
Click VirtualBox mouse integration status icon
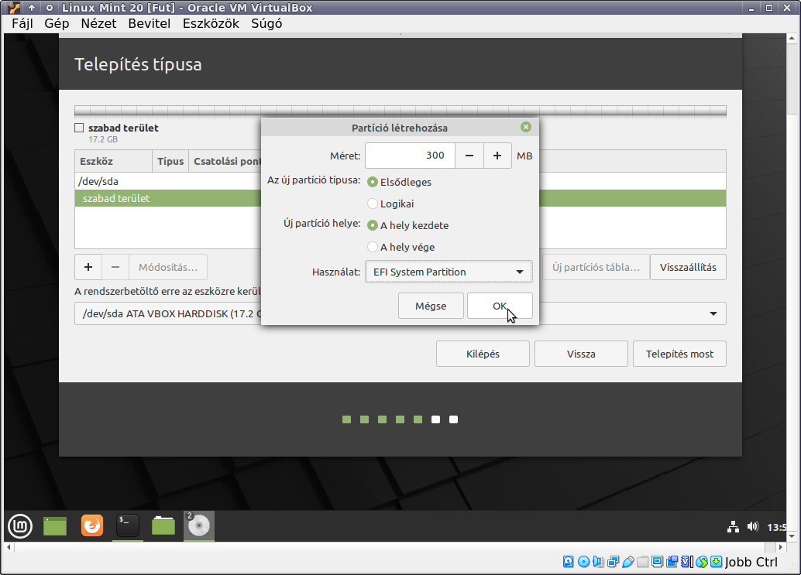point(702,562)
